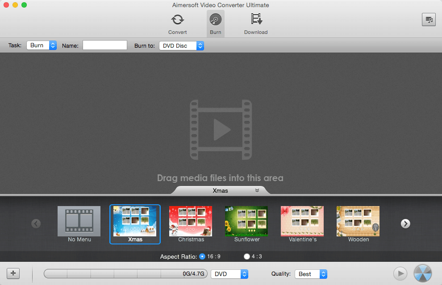
Task: Open the Burn tab
Action: click(x=215, y=24)
